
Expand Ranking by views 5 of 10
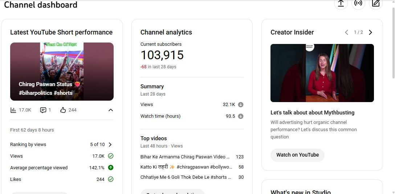[110, 145]
